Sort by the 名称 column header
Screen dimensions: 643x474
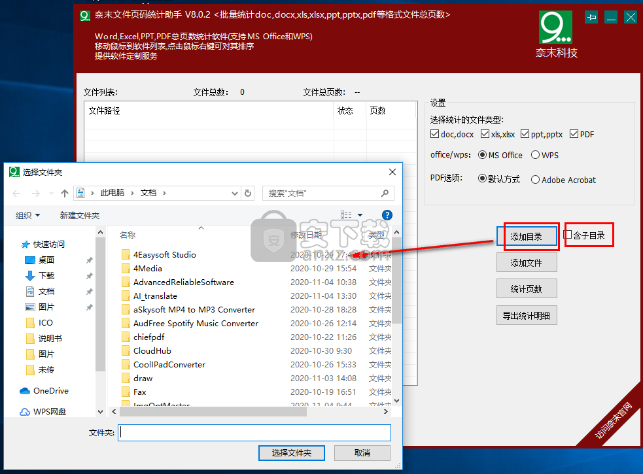click(x=128, y=235)
